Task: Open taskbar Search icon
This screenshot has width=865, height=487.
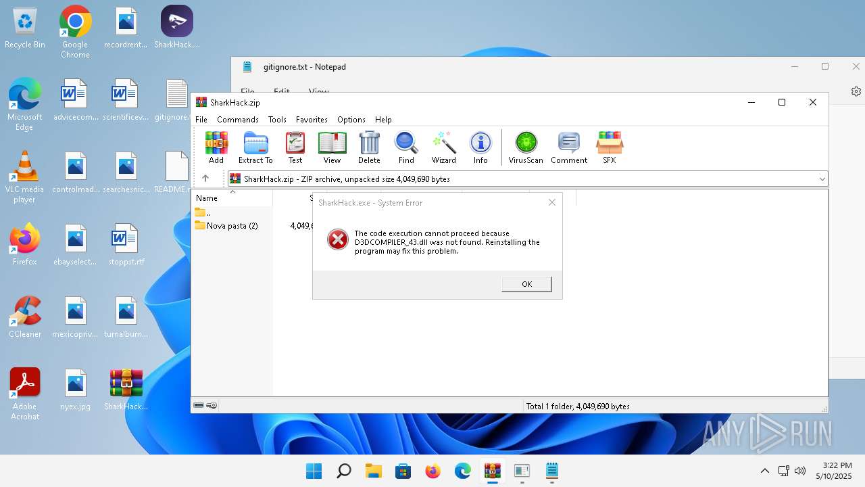Action: point(343,471)
